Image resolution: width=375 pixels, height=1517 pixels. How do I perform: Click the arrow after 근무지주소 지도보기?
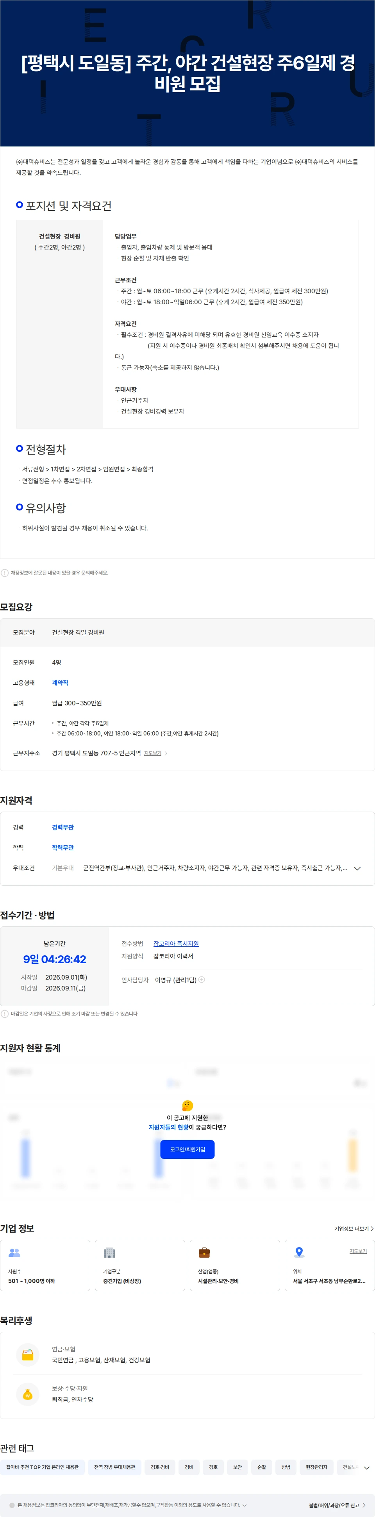pos(166,753)
